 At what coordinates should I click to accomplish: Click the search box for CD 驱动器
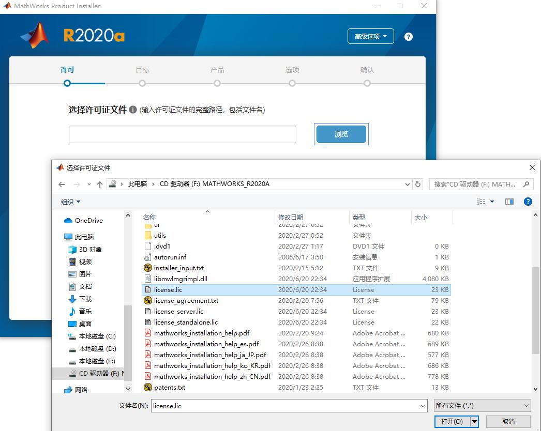click(x=481, y=184)
